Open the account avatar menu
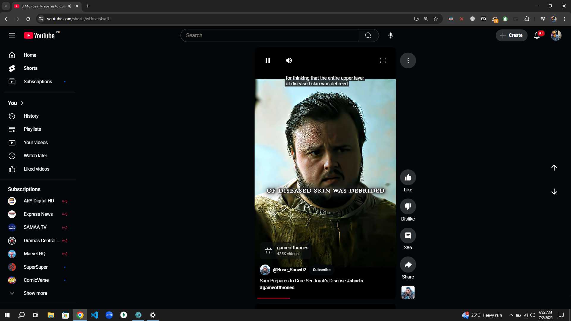571x321 pixels. (556, 35)
